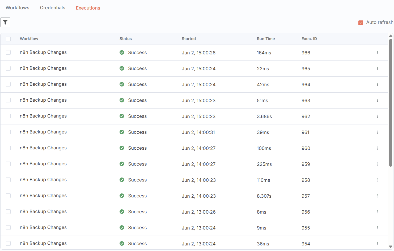
Task: Click the scrollbar down arrow
Action: click(x=391, y=247)
